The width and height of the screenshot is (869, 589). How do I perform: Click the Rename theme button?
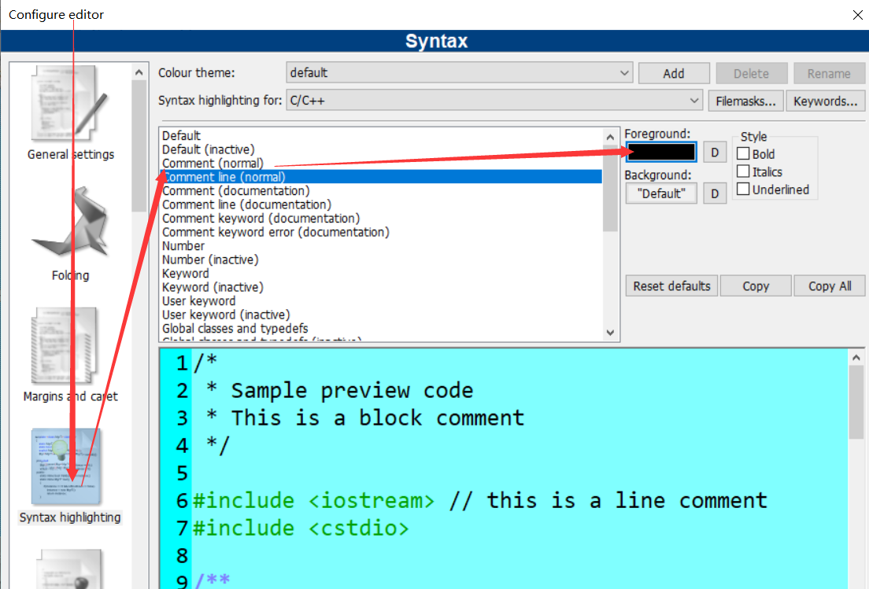pyautogui.click(x=829, y=74)
